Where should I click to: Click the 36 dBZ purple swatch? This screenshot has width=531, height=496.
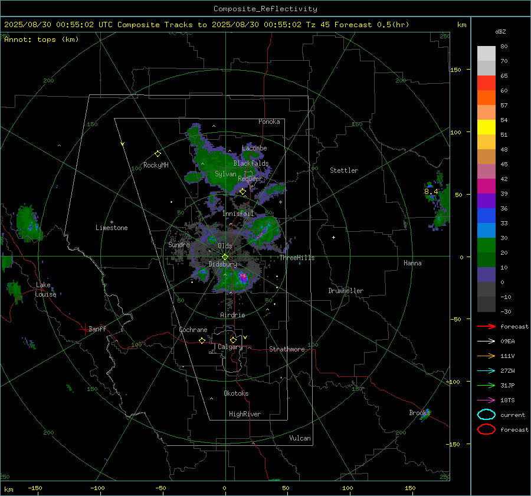click(x=486, y=201)
